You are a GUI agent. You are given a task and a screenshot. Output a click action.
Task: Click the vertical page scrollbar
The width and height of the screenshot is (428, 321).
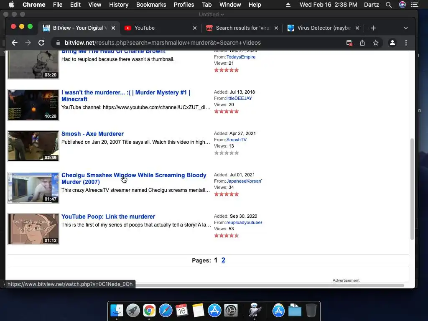click(412, 189)
